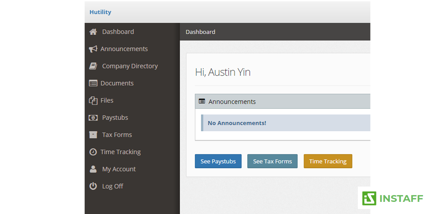The height and width of the screenshot is (214, 429).
Task: Click the money icon beside Paystubs
Action: click(93, 118)
